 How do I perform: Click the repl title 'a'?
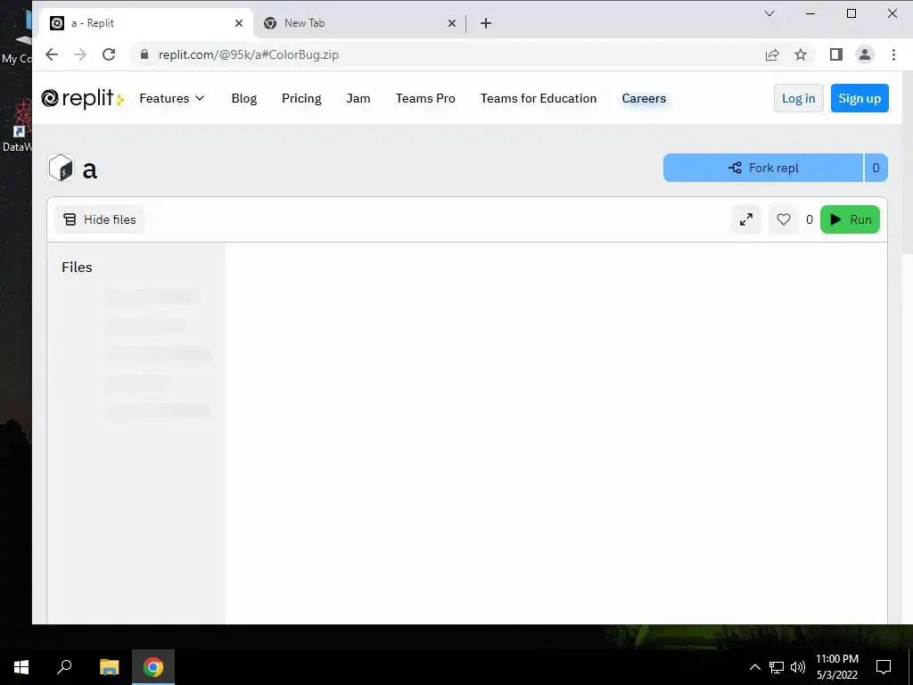pos(90,169)
